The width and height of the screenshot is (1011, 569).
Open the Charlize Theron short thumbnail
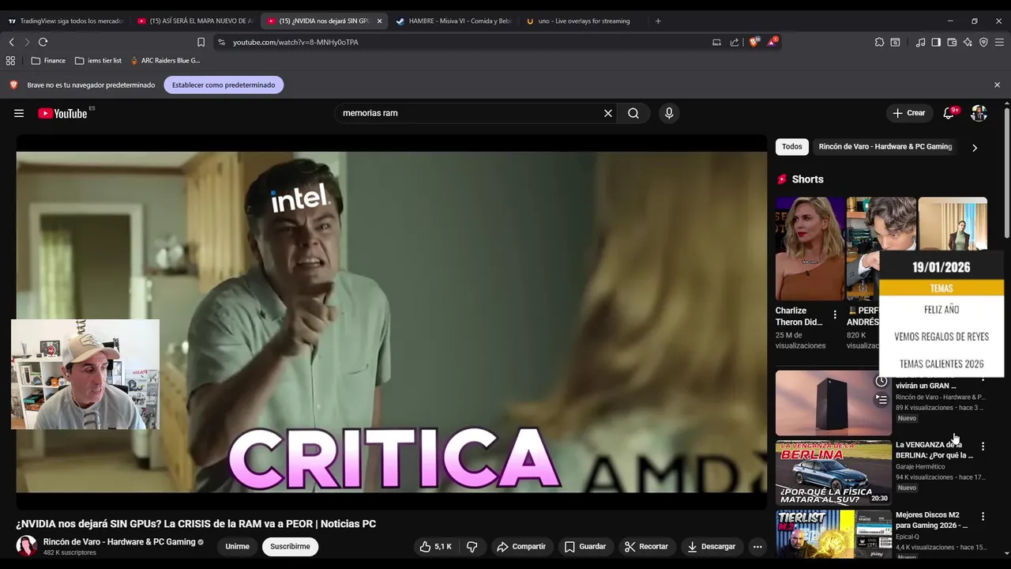[810, 248]
